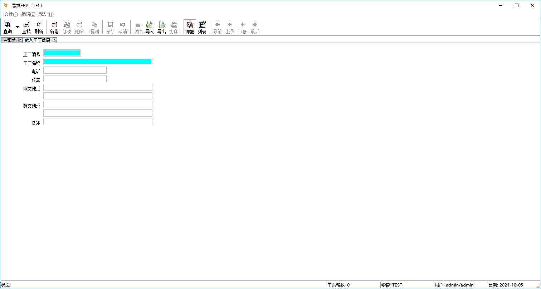Switch to 列表 list view
Image resolution: width=541 pixels, height=289 pixels.
coord(202,27)
